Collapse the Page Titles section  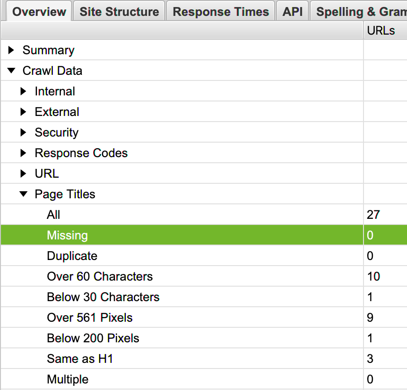(23, 194)
